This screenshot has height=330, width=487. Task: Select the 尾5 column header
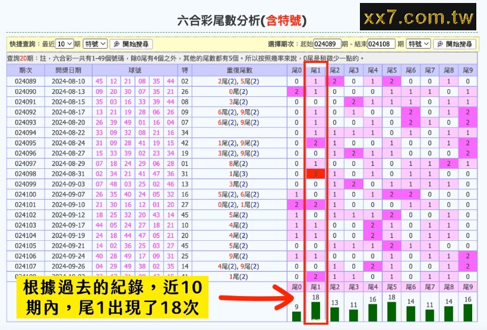(x=391, y=71)
